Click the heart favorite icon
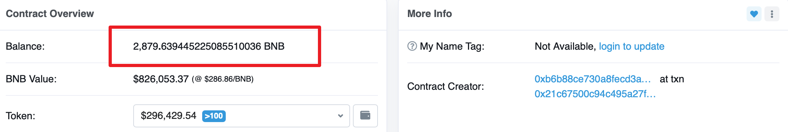 pyautogui.click(x=754, y=14)
